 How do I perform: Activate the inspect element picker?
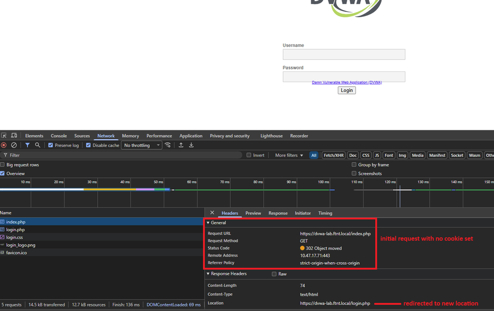coord(4,136)
